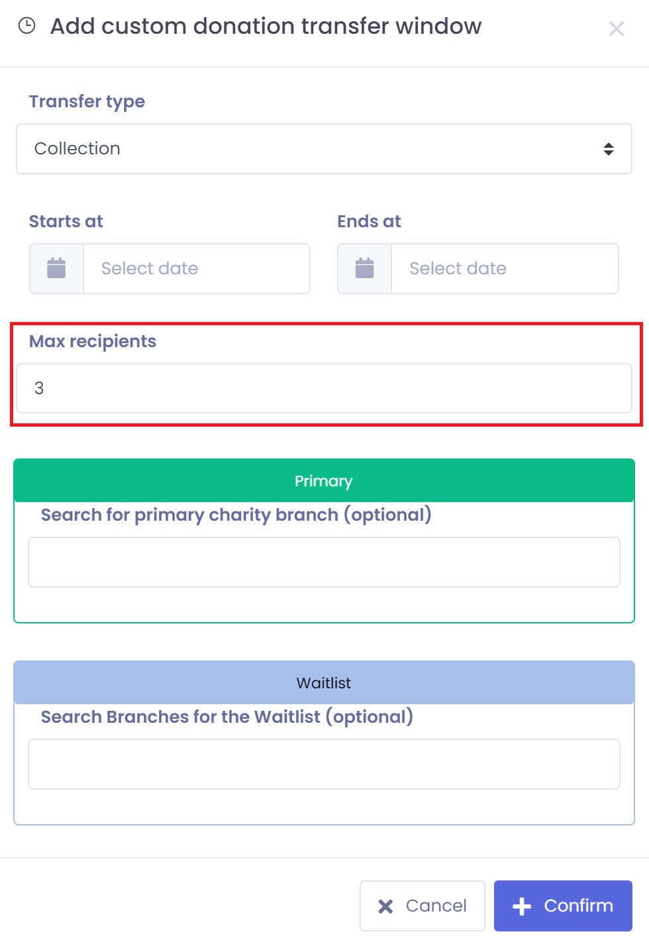Click the Transfer type up-down arrows

[609, 149]
